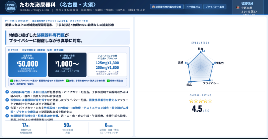Click green check next to 診療はプライバシー重視
This screenshot has width=268, height=140.
pyautogui.click(x=11, y=80)
